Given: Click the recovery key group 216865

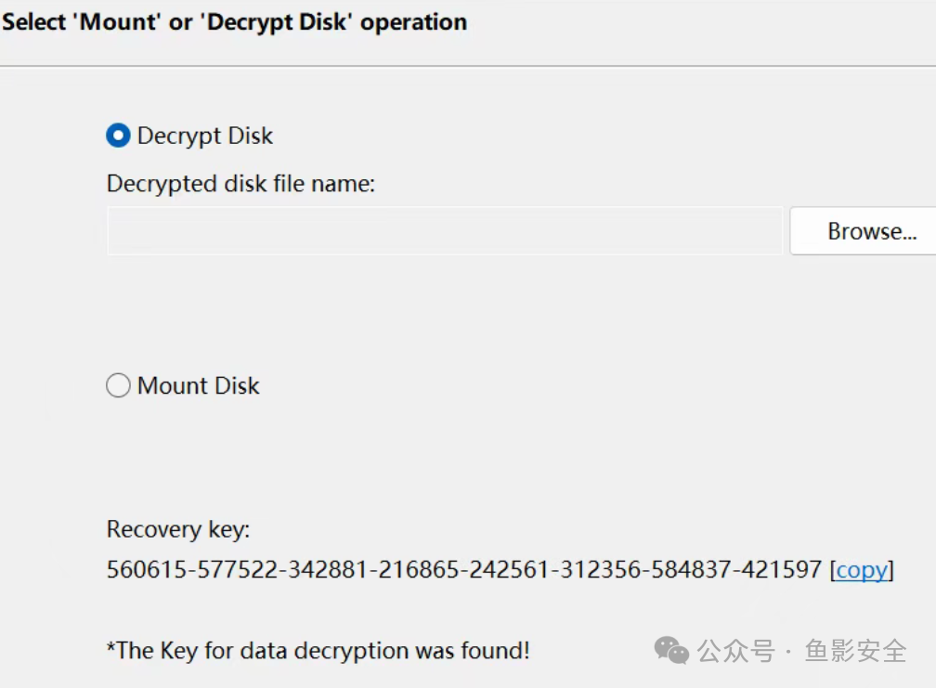Looking at the screenshot, I should pyautogui.click(x=419, y=569).
